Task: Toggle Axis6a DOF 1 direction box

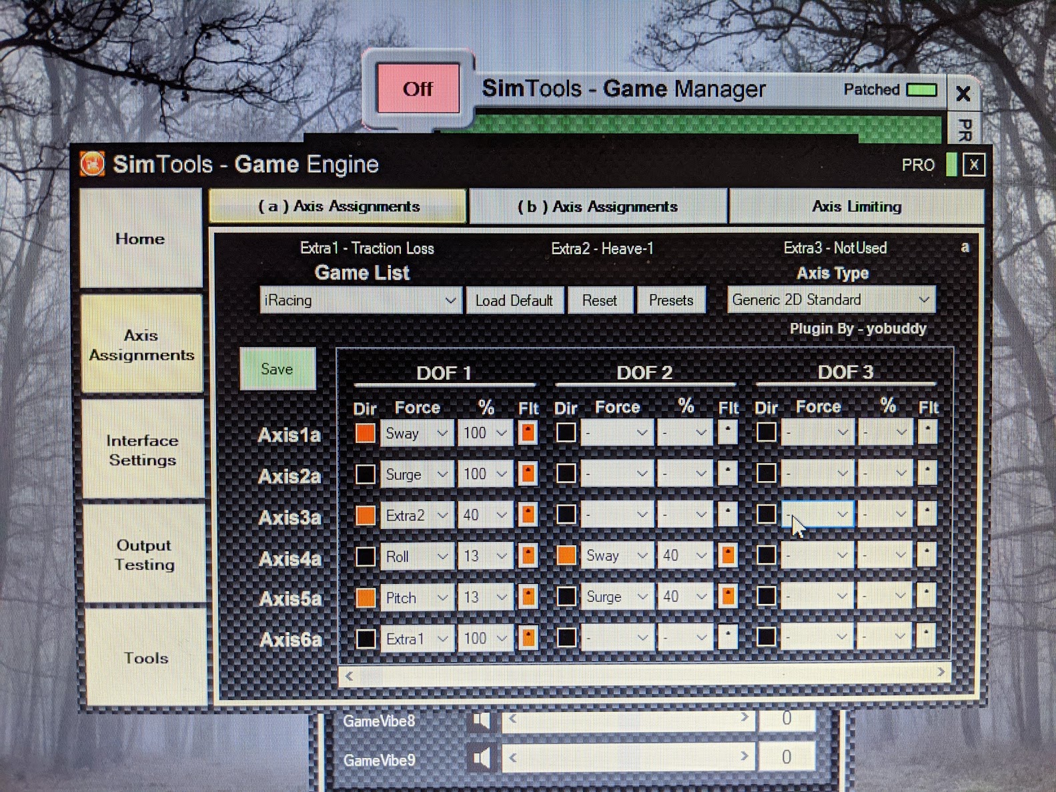Action: click(x=366, y=639)
